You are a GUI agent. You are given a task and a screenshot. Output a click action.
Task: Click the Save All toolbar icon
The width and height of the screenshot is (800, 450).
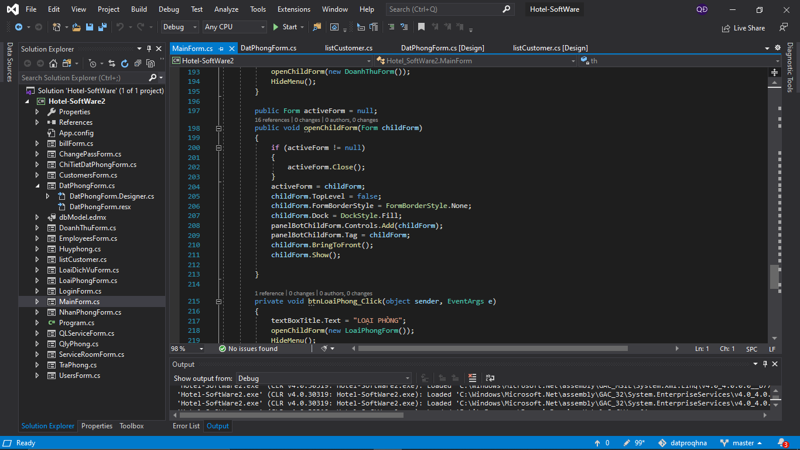click(102, 27)
